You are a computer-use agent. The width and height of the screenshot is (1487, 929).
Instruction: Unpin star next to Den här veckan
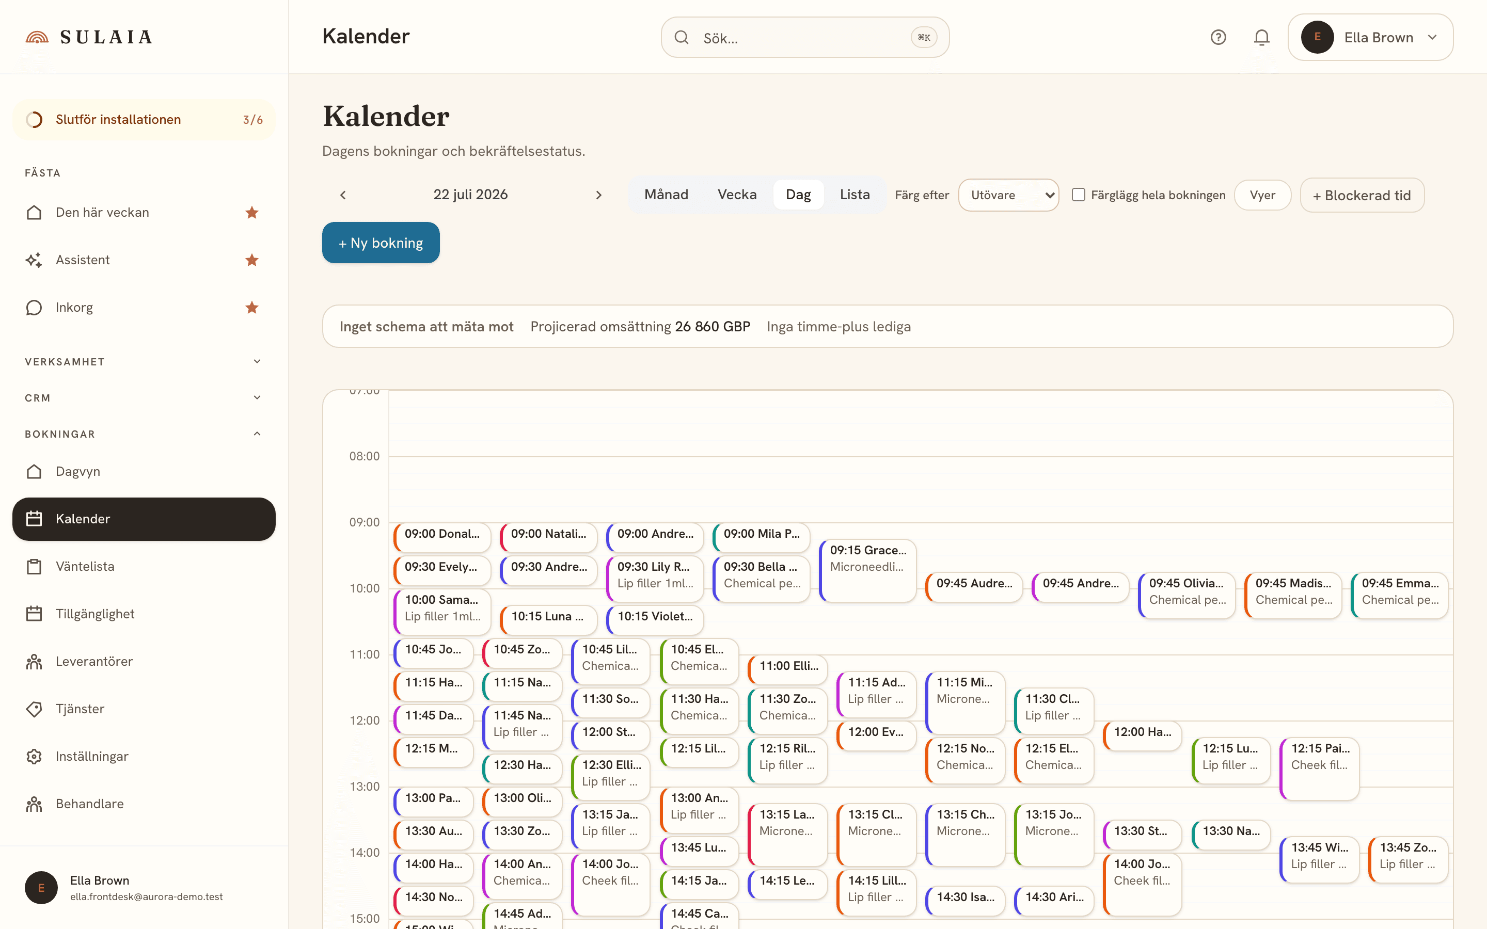point(252,213)
